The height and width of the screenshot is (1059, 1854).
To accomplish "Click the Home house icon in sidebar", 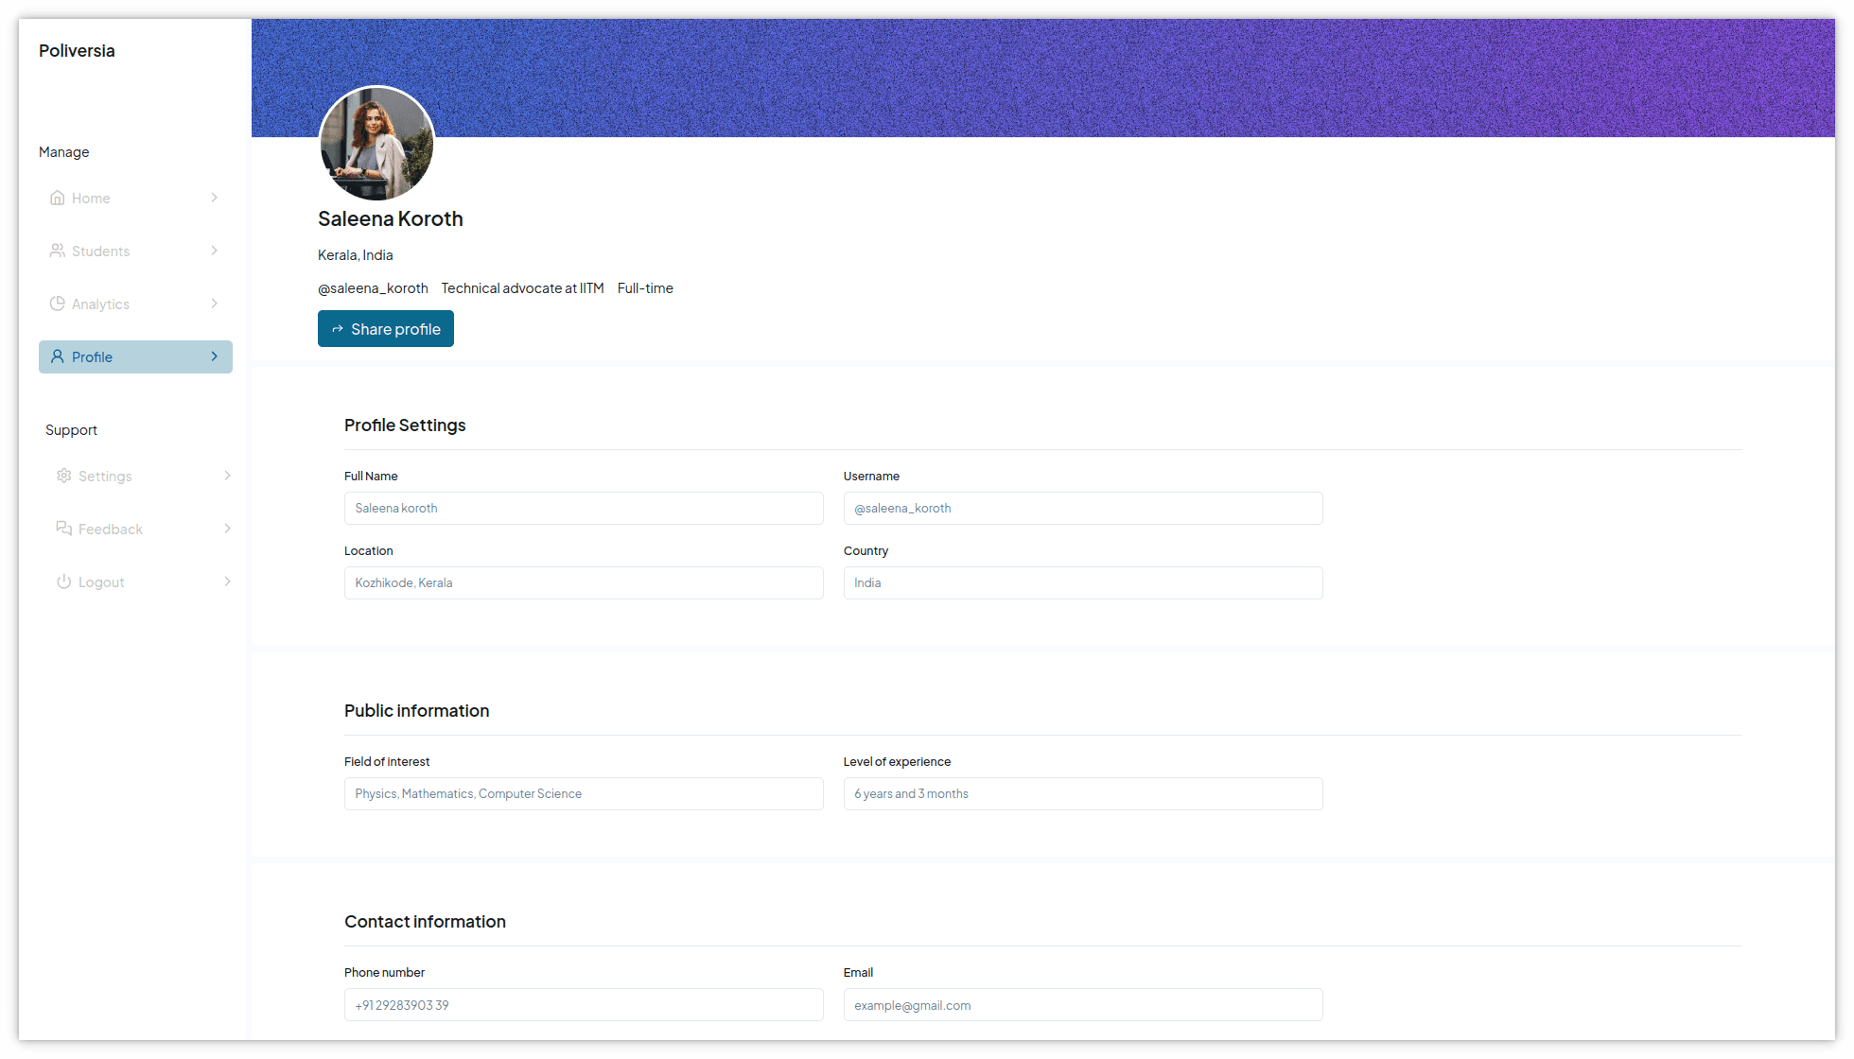I will pyautogui.click(x=58, y=198).
